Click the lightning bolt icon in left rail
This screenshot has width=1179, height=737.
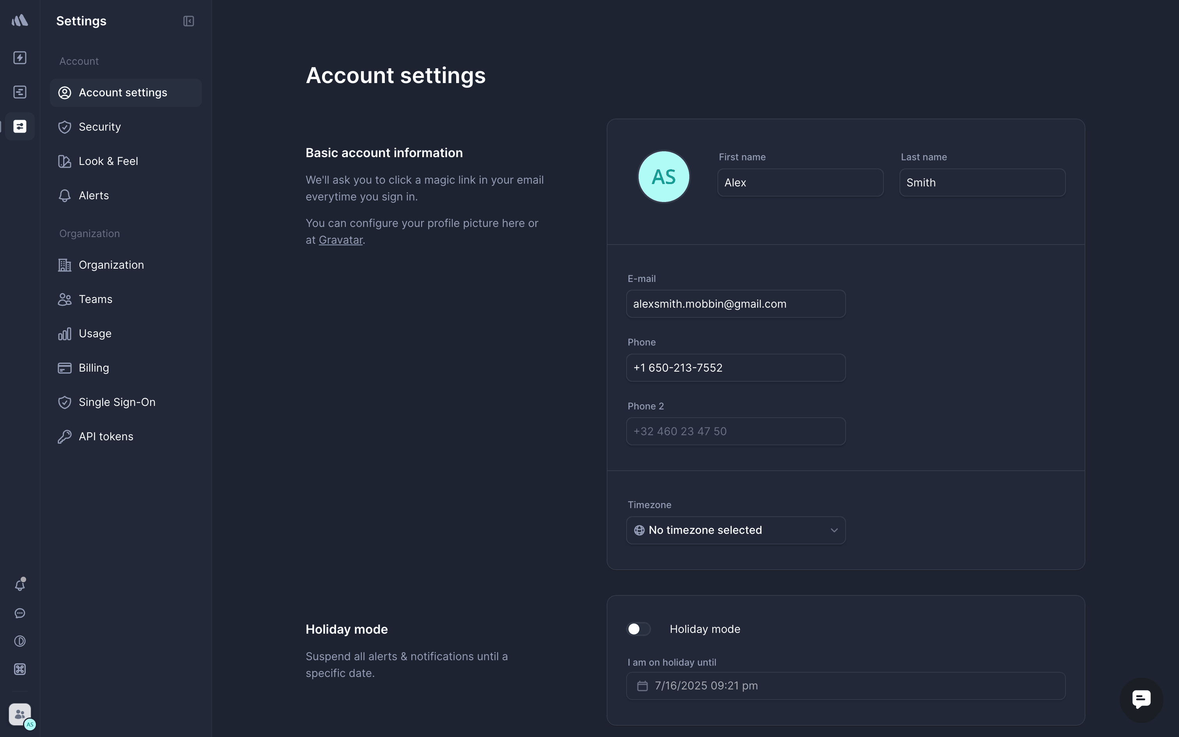point(20,58)
